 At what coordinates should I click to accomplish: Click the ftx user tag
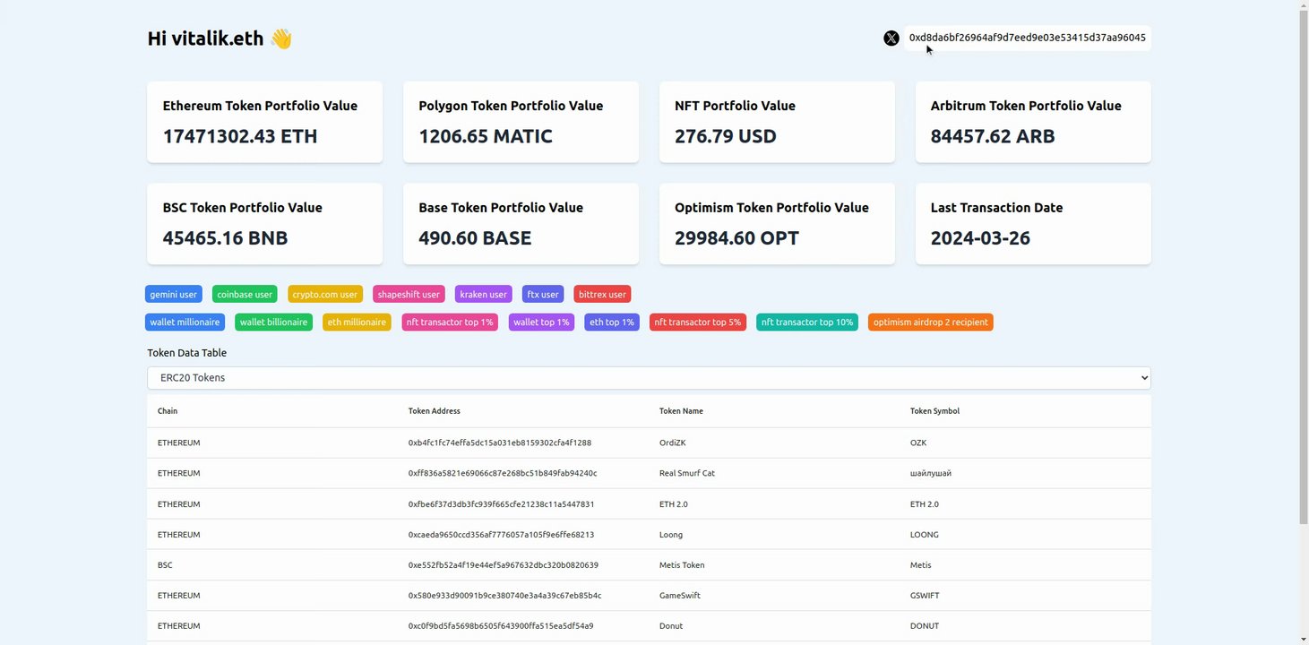tap(543, 295)
